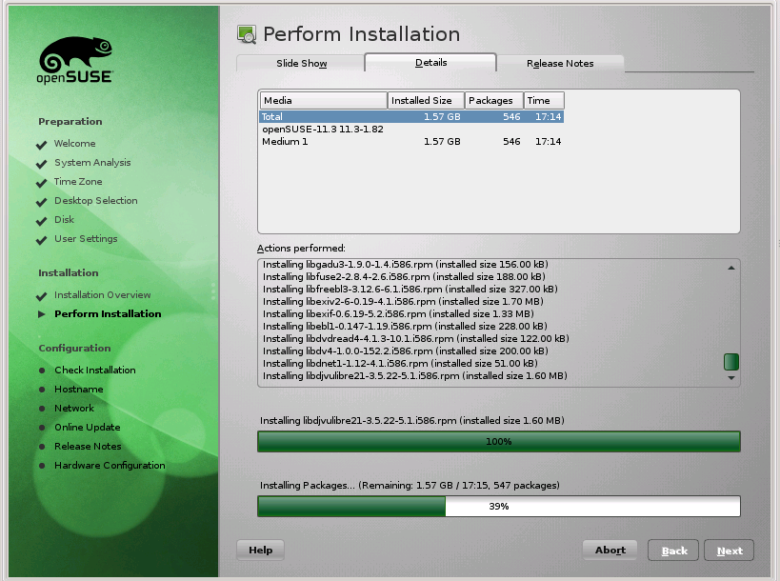Click the bullet beside Hardware Configuration

pyautogui.click(x=42, y=466)
